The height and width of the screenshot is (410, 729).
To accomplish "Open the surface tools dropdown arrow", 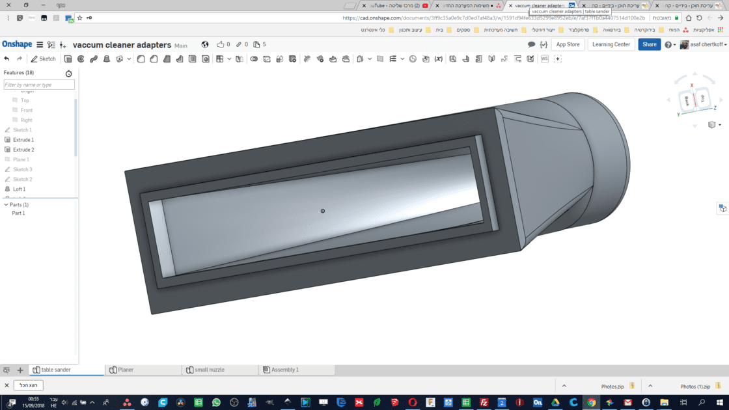I will pos(370,59).
